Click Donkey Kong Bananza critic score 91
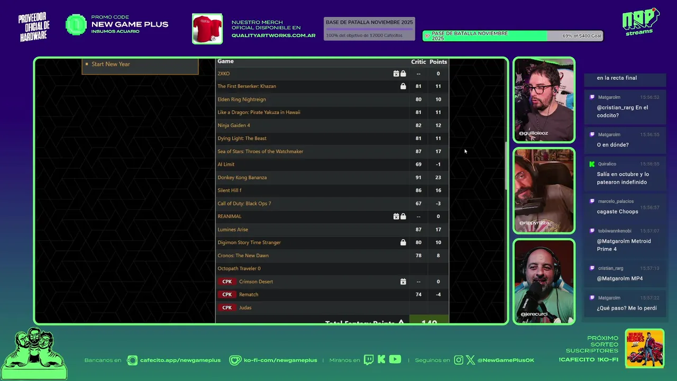Viewport: 677px width, 381px height. (418, 177)
